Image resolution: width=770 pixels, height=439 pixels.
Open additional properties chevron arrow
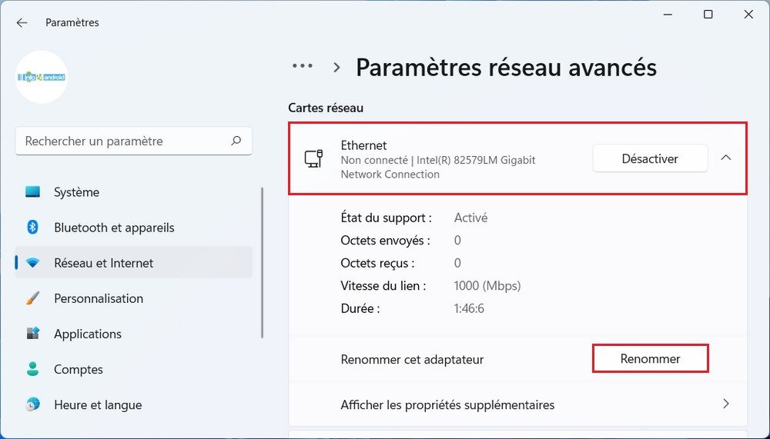[x=725, y=404]
